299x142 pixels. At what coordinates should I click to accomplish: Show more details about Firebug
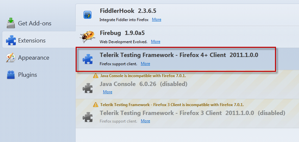(x=156, y=42)
